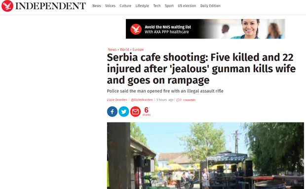Open the @lizziedearden Twitter handle link

click(x=142, y=100)
